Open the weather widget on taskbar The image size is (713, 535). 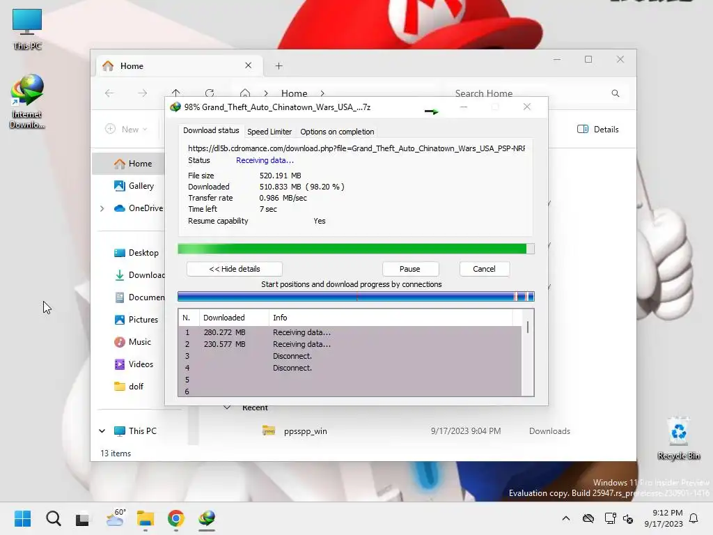[115, 518]
